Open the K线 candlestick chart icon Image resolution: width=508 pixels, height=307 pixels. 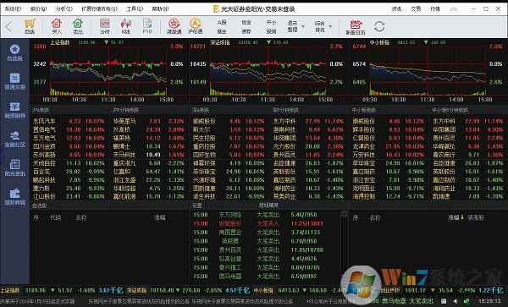tap(125, 26)
